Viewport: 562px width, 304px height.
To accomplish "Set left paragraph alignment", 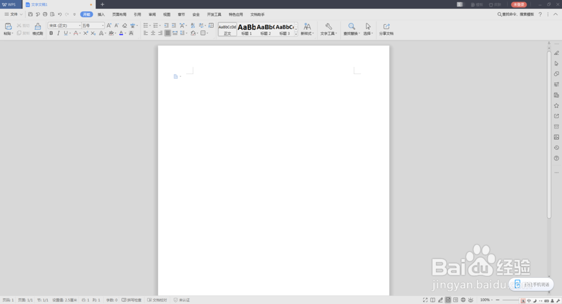I will (146, 33).
